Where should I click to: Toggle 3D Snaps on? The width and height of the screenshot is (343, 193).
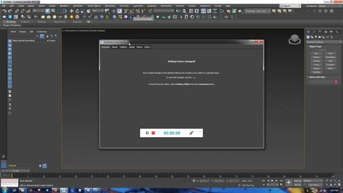click(x=126, y=11)
